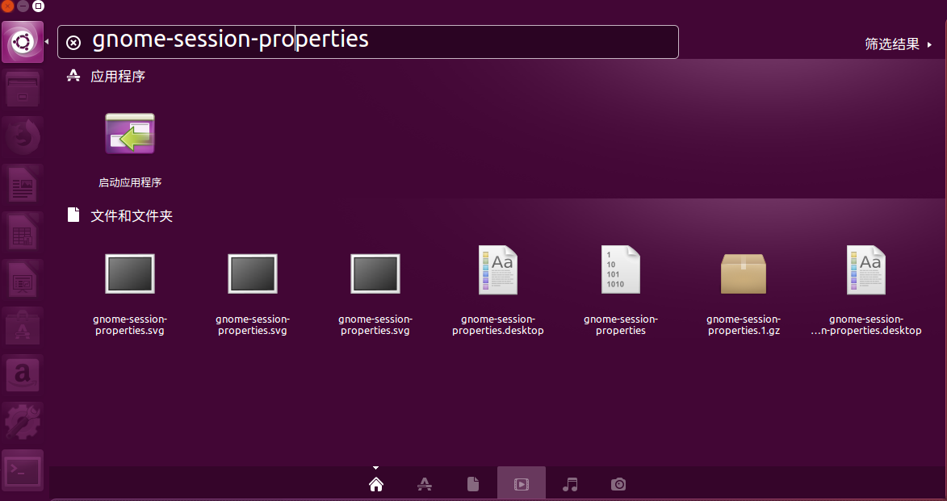Viewport: 947px width, 501px height.
Task: Open the Ubuntu Dash home button
Action: point(23,42)
